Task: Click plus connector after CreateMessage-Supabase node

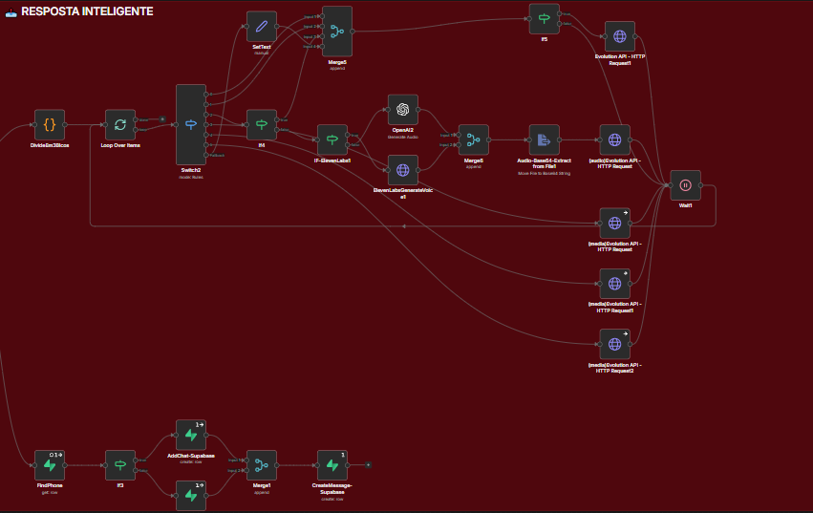Action: [x=368, y=465]
